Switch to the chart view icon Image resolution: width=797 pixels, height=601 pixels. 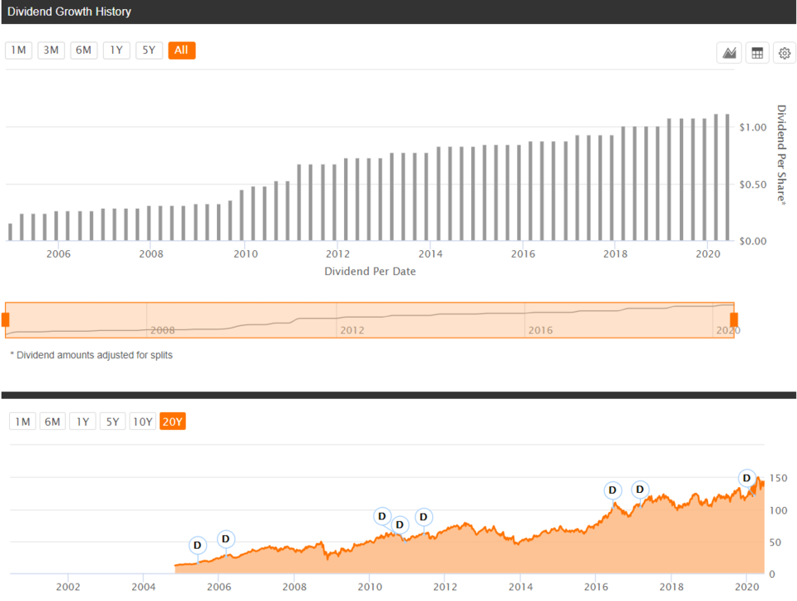729,53
